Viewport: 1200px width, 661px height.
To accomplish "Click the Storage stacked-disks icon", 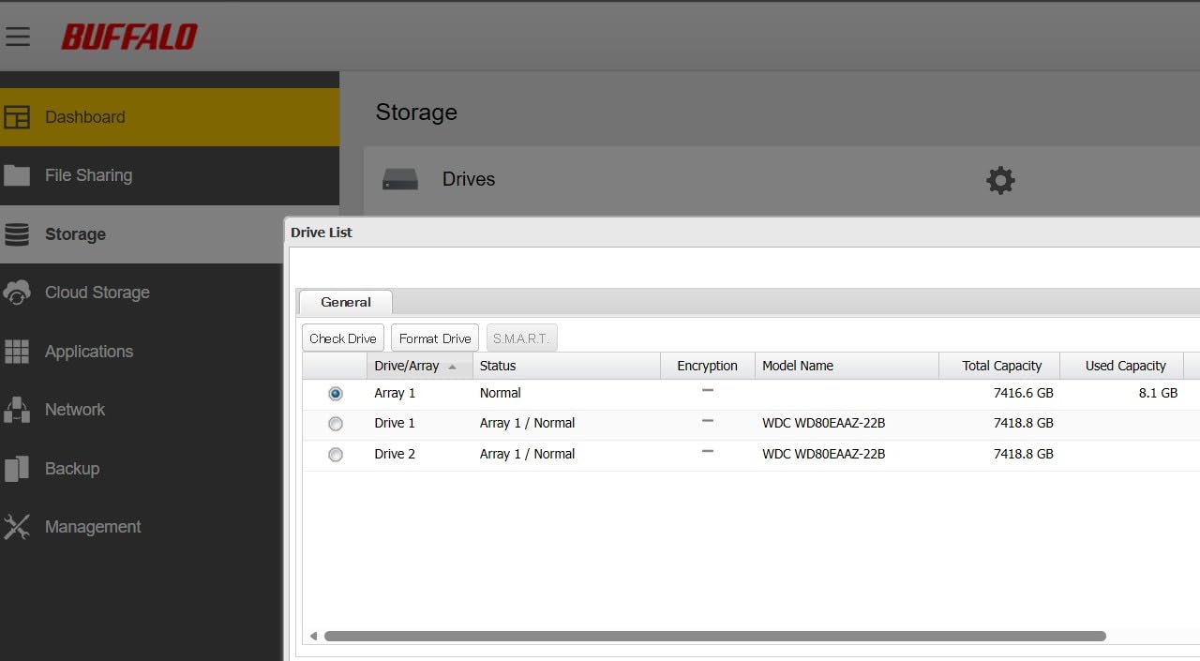I will [x=18, y=233].
